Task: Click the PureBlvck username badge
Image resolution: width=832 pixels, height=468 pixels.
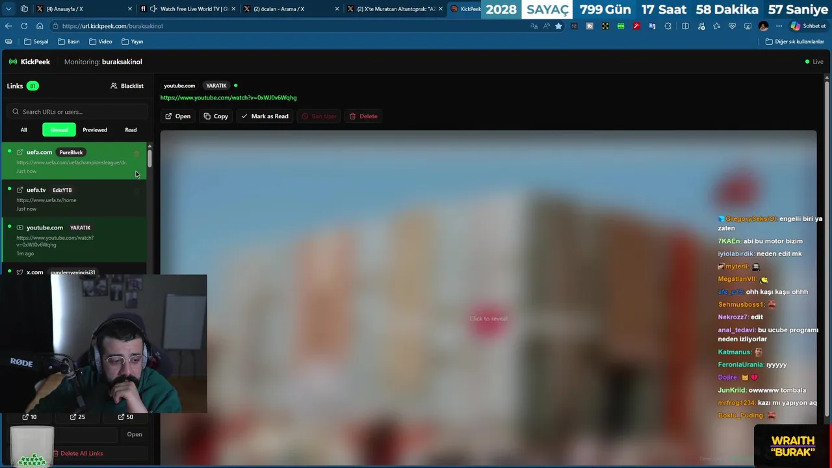Action: pyautogui.click(x=71, y=152)
